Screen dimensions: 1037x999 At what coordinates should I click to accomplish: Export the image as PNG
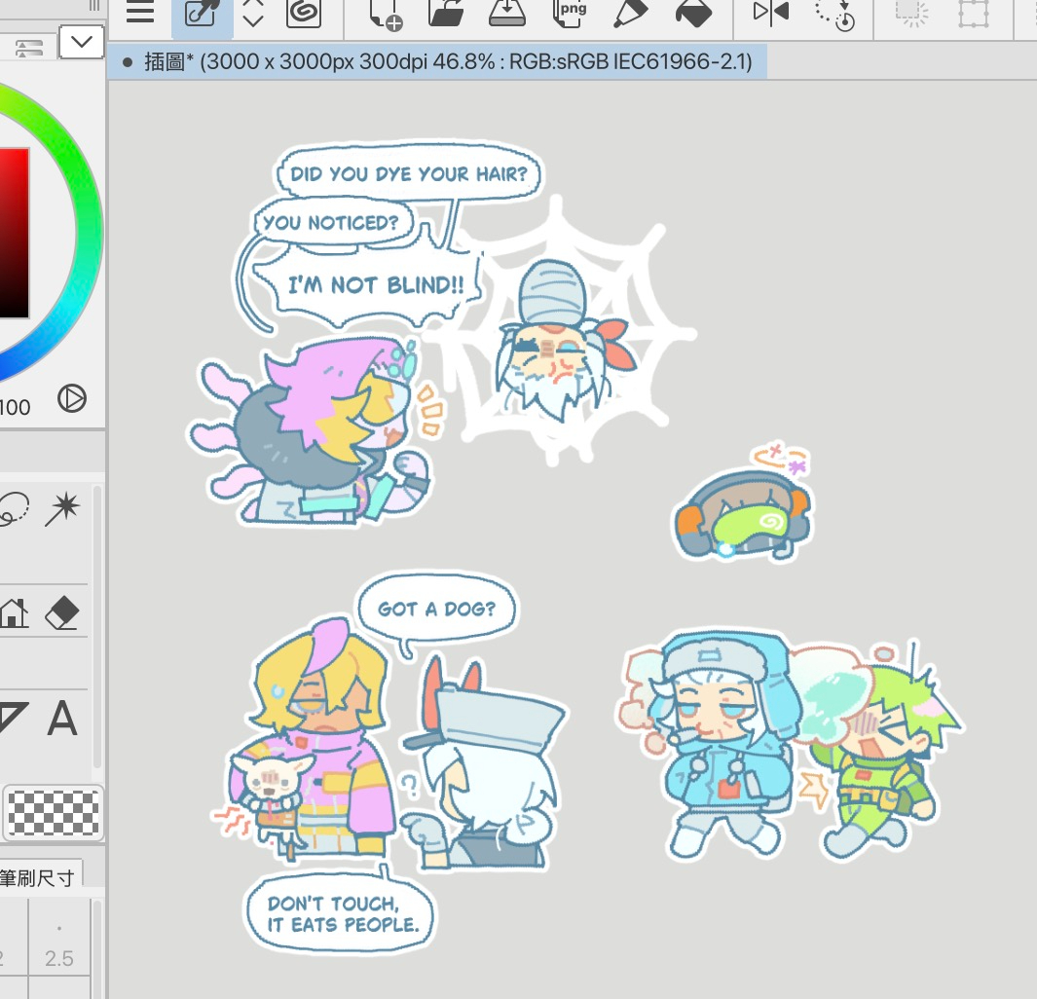568,14
